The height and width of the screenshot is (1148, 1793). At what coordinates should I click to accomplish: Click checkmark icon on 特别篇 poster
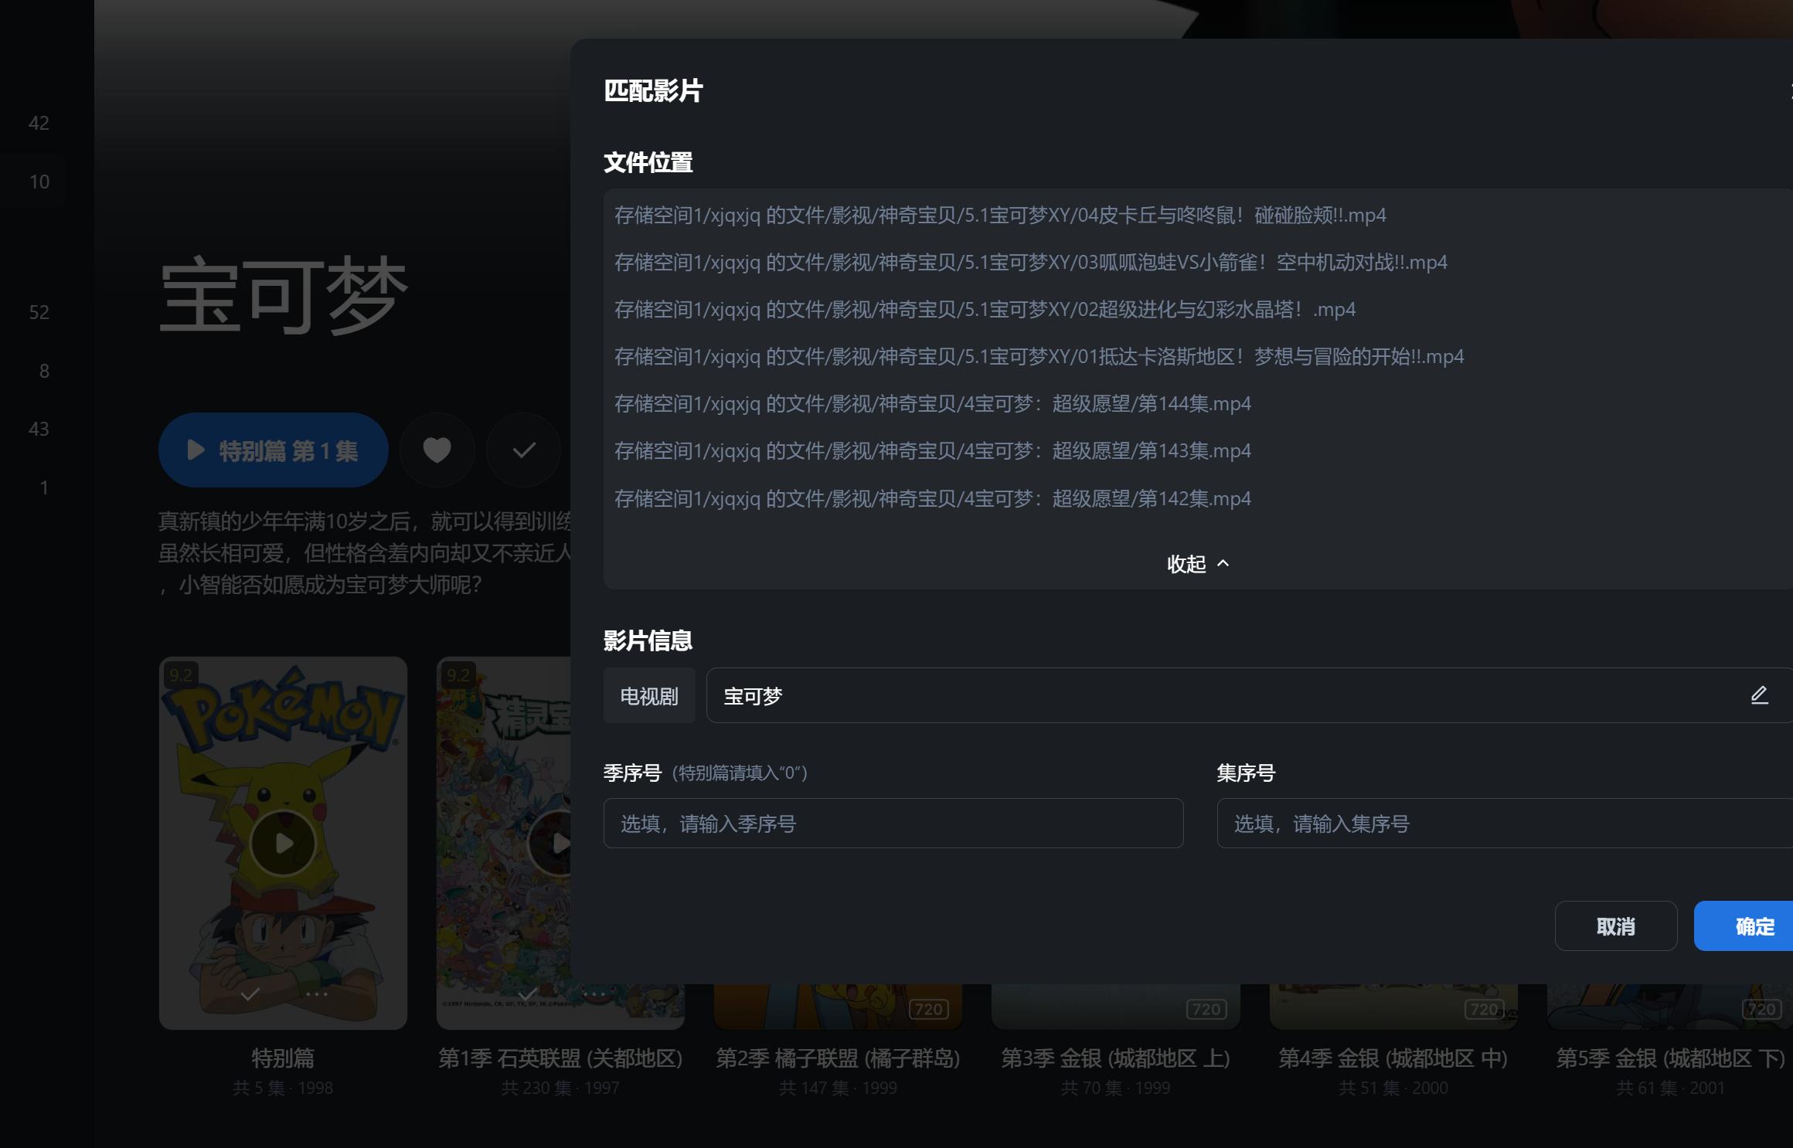pos(250,994)
